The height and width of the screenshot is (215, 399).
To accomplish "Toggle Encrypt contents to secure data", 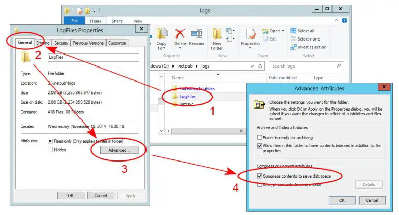I will (260, 185).
